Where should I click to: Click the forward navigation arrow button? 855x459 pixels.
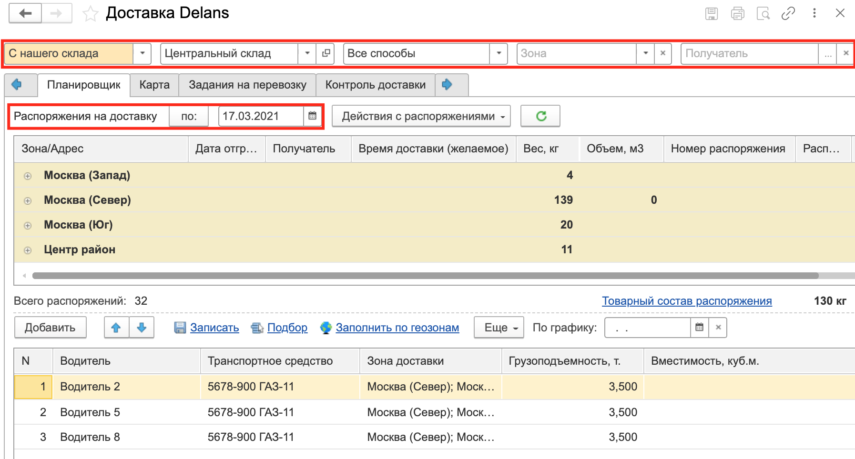[x=57, y=13]
